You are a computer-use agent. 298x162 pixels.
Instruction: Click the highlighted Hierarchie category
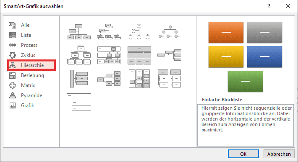(31, 65)
